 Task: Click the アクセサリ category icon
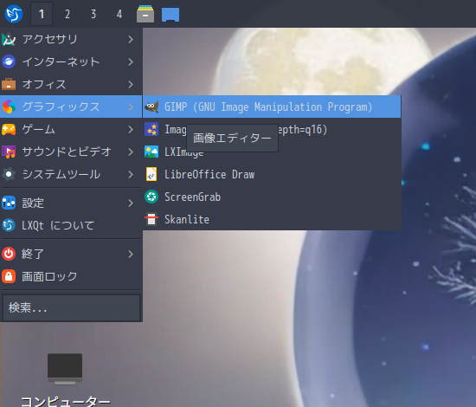(9, 40)
